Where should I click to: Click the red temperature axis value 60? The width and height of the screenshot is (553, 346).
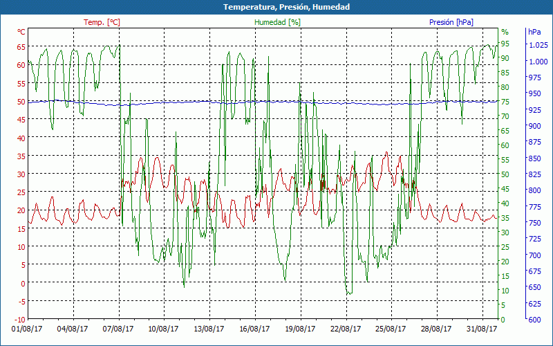pyautogui.click(x=21, y=65)
